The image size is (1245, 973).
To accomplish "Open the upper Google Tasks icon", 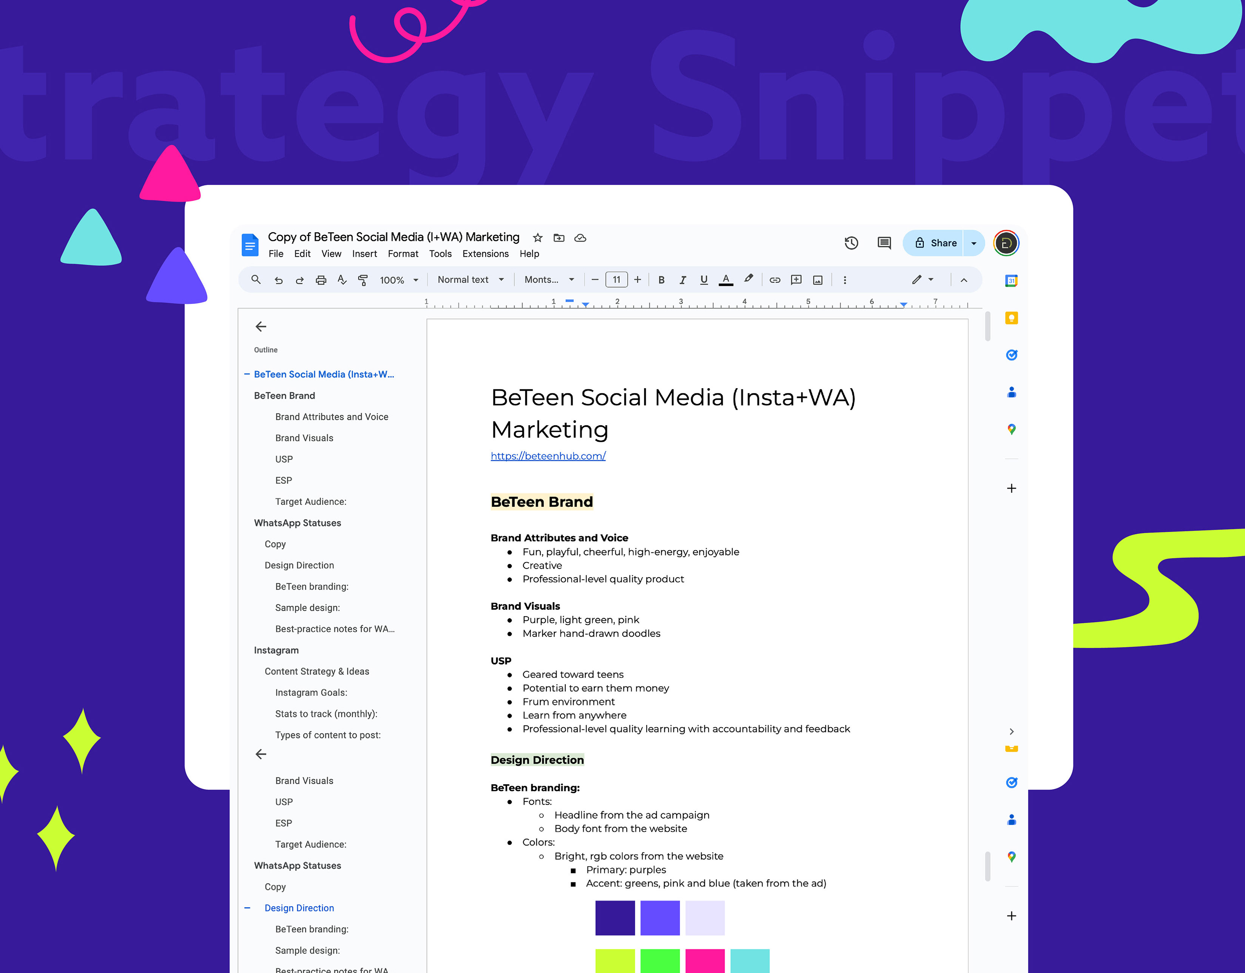I will [x=1011, y=355].
